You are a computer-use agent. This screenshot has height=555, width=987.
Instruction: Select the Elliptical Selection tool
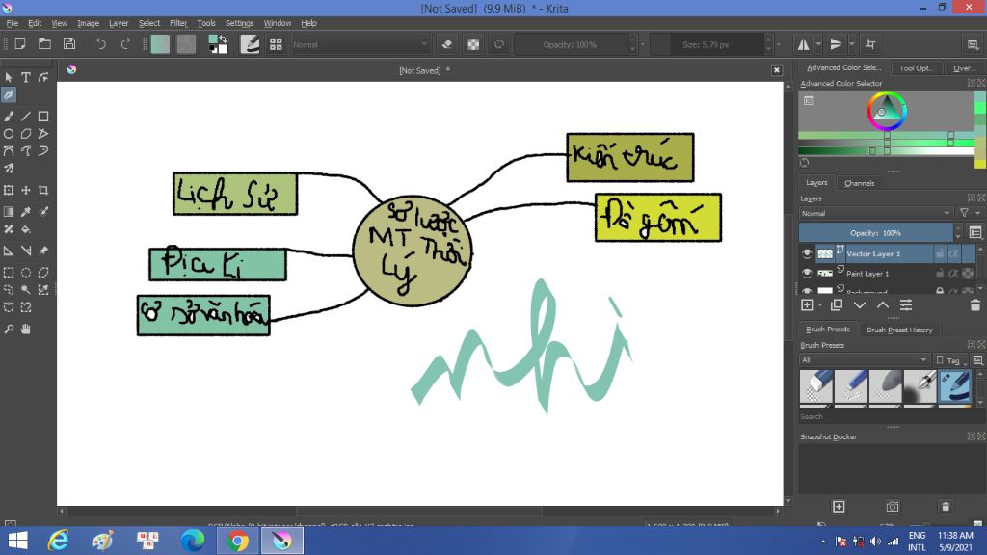pos(26,273)
